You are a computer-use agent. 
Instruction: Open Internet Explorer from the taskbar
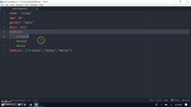(25, 105)
